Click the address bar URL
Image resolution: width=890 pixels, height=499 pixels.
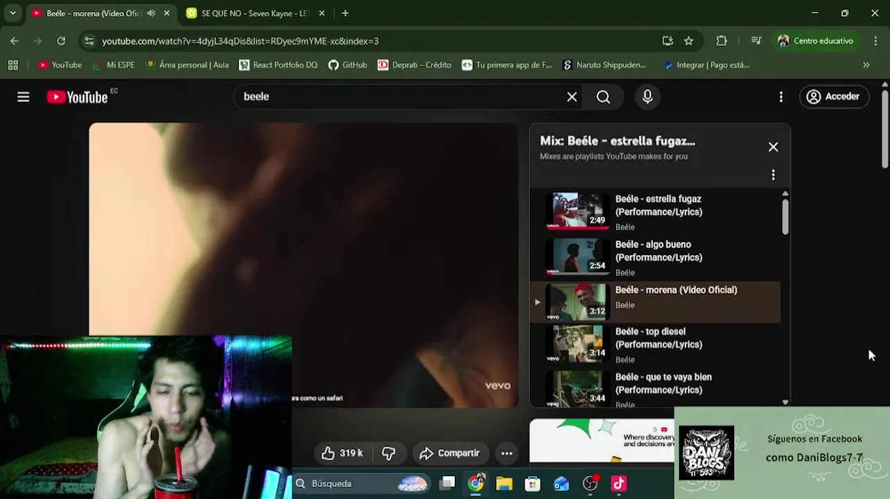tap(240, 41)
